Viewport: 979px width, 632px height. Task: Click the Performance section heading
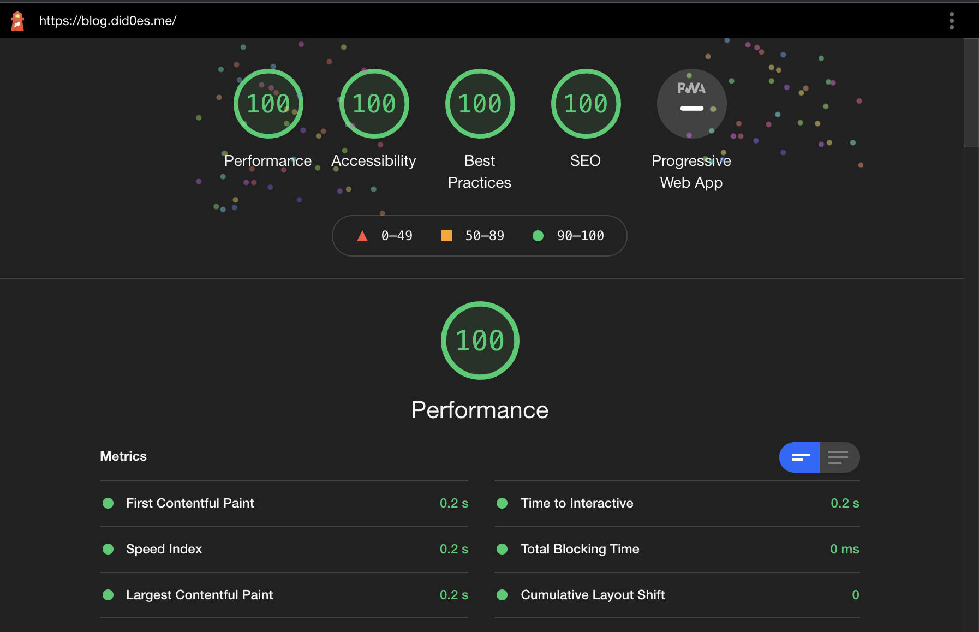click(x=480, y=410)
